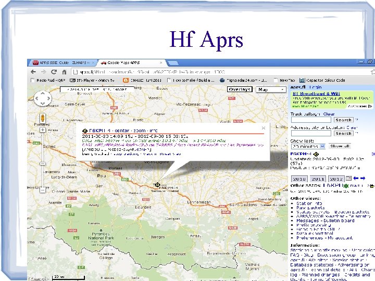Zoom out with the map minus button

(x=43, y=190)
